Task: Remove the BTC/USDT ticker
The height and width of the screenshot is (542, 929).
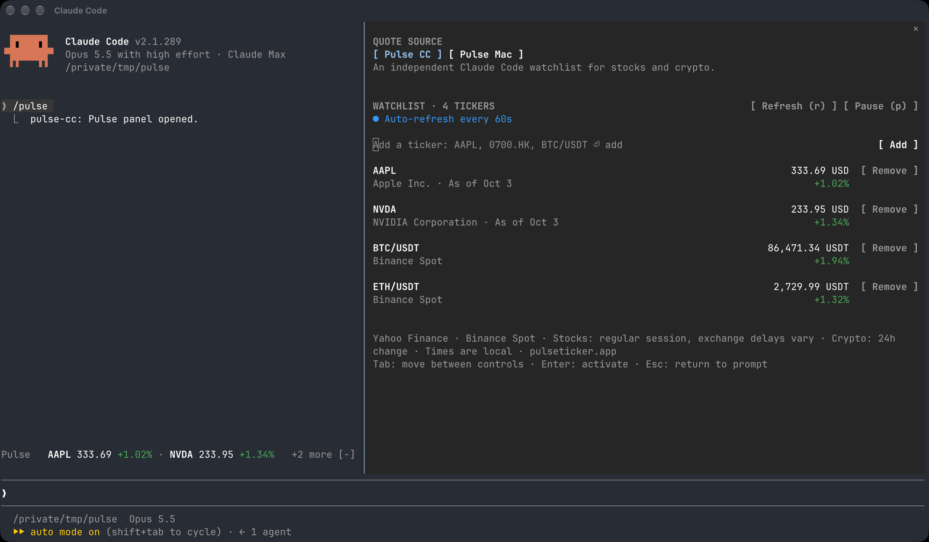Action: point(889,248)
